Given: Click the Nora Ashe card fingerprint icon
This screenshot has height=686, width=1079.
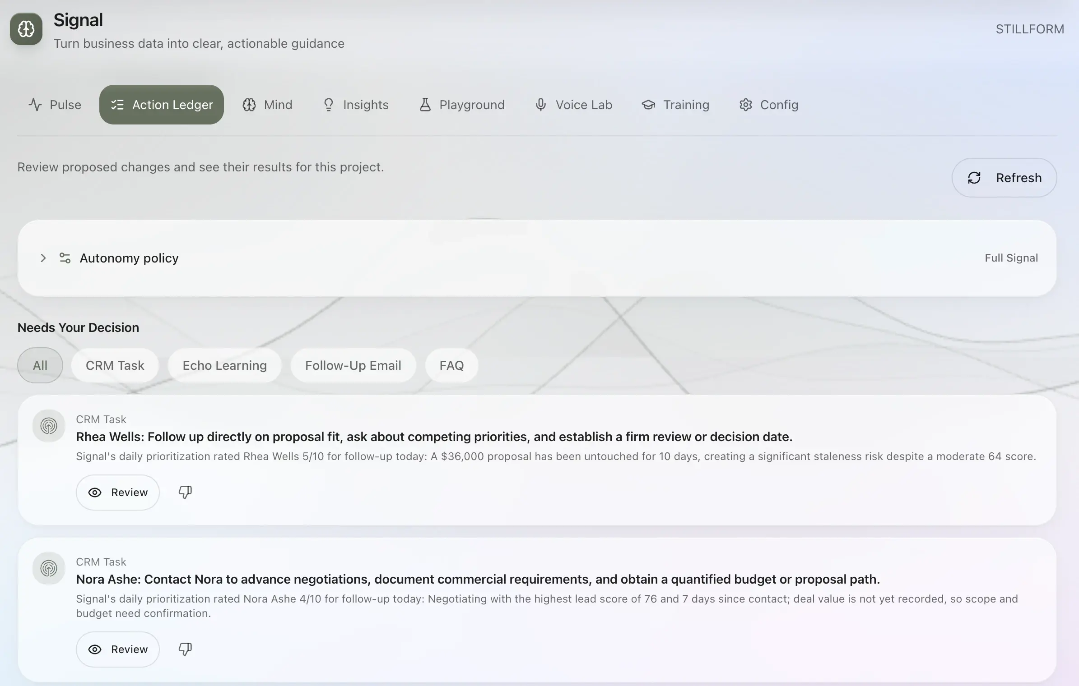Looking at the screenshot, I should (49, 568).
